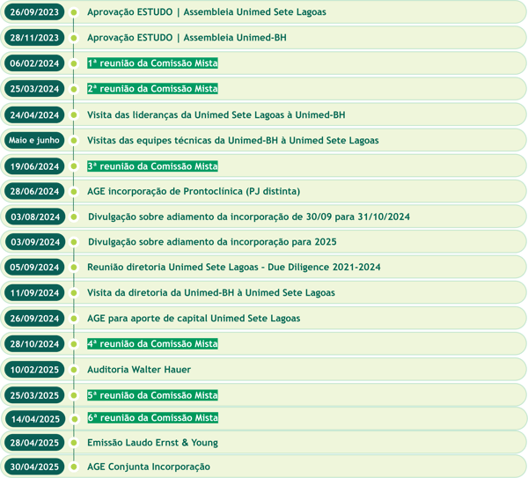528x478 pixels.
Task: Select the 14/04/2025 date badge
Action: [35, 419]
